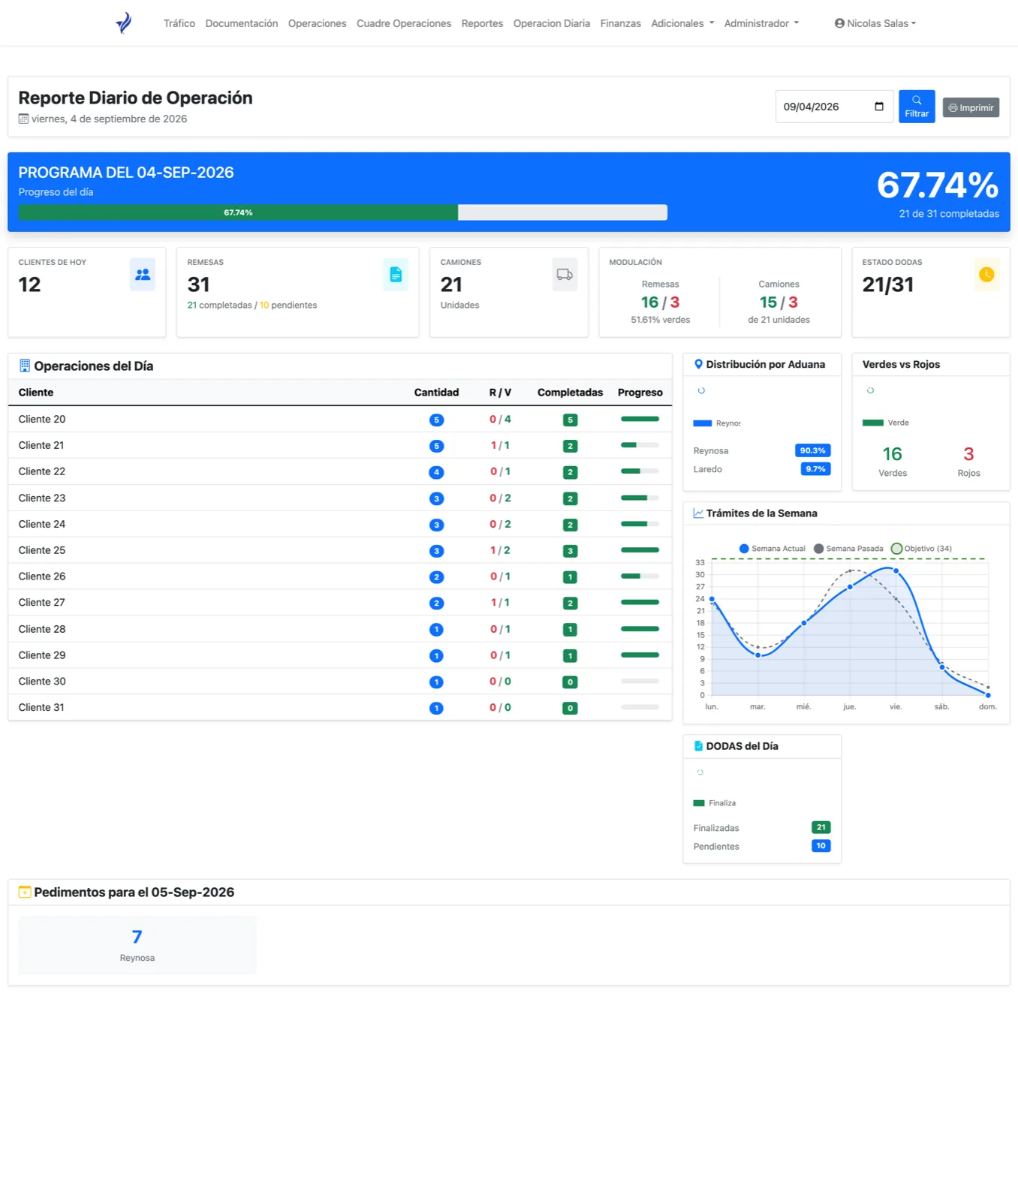Click the company logo in navbar
The width and height of the screenshot is (1018, 1201).
[124, 23]
